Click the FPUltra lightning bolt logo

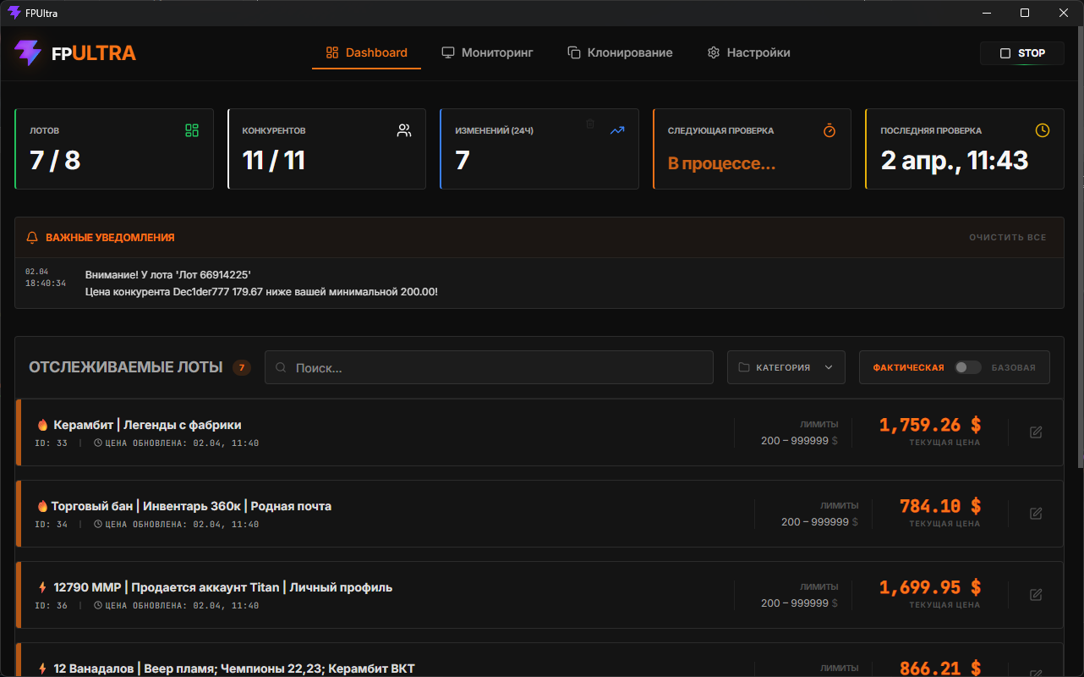pyautogui.click(x=28, y=52)
